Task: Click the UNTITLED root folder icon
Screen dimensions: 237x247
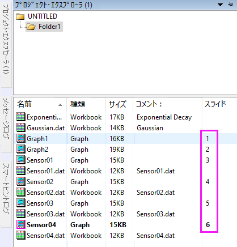Action: tap(20, 16)
